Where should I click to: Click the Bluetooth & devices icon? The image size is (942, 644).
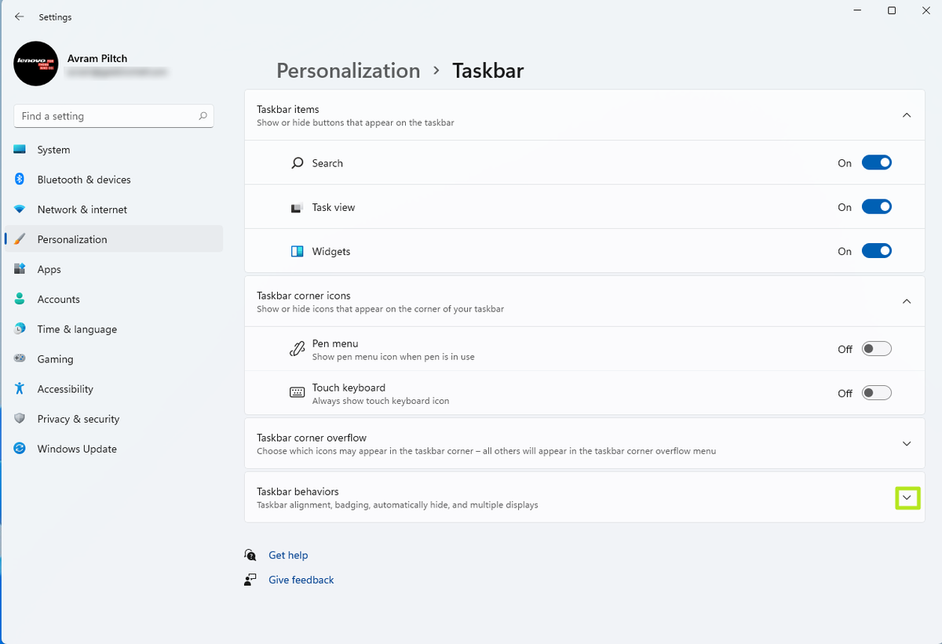point(20,180)
